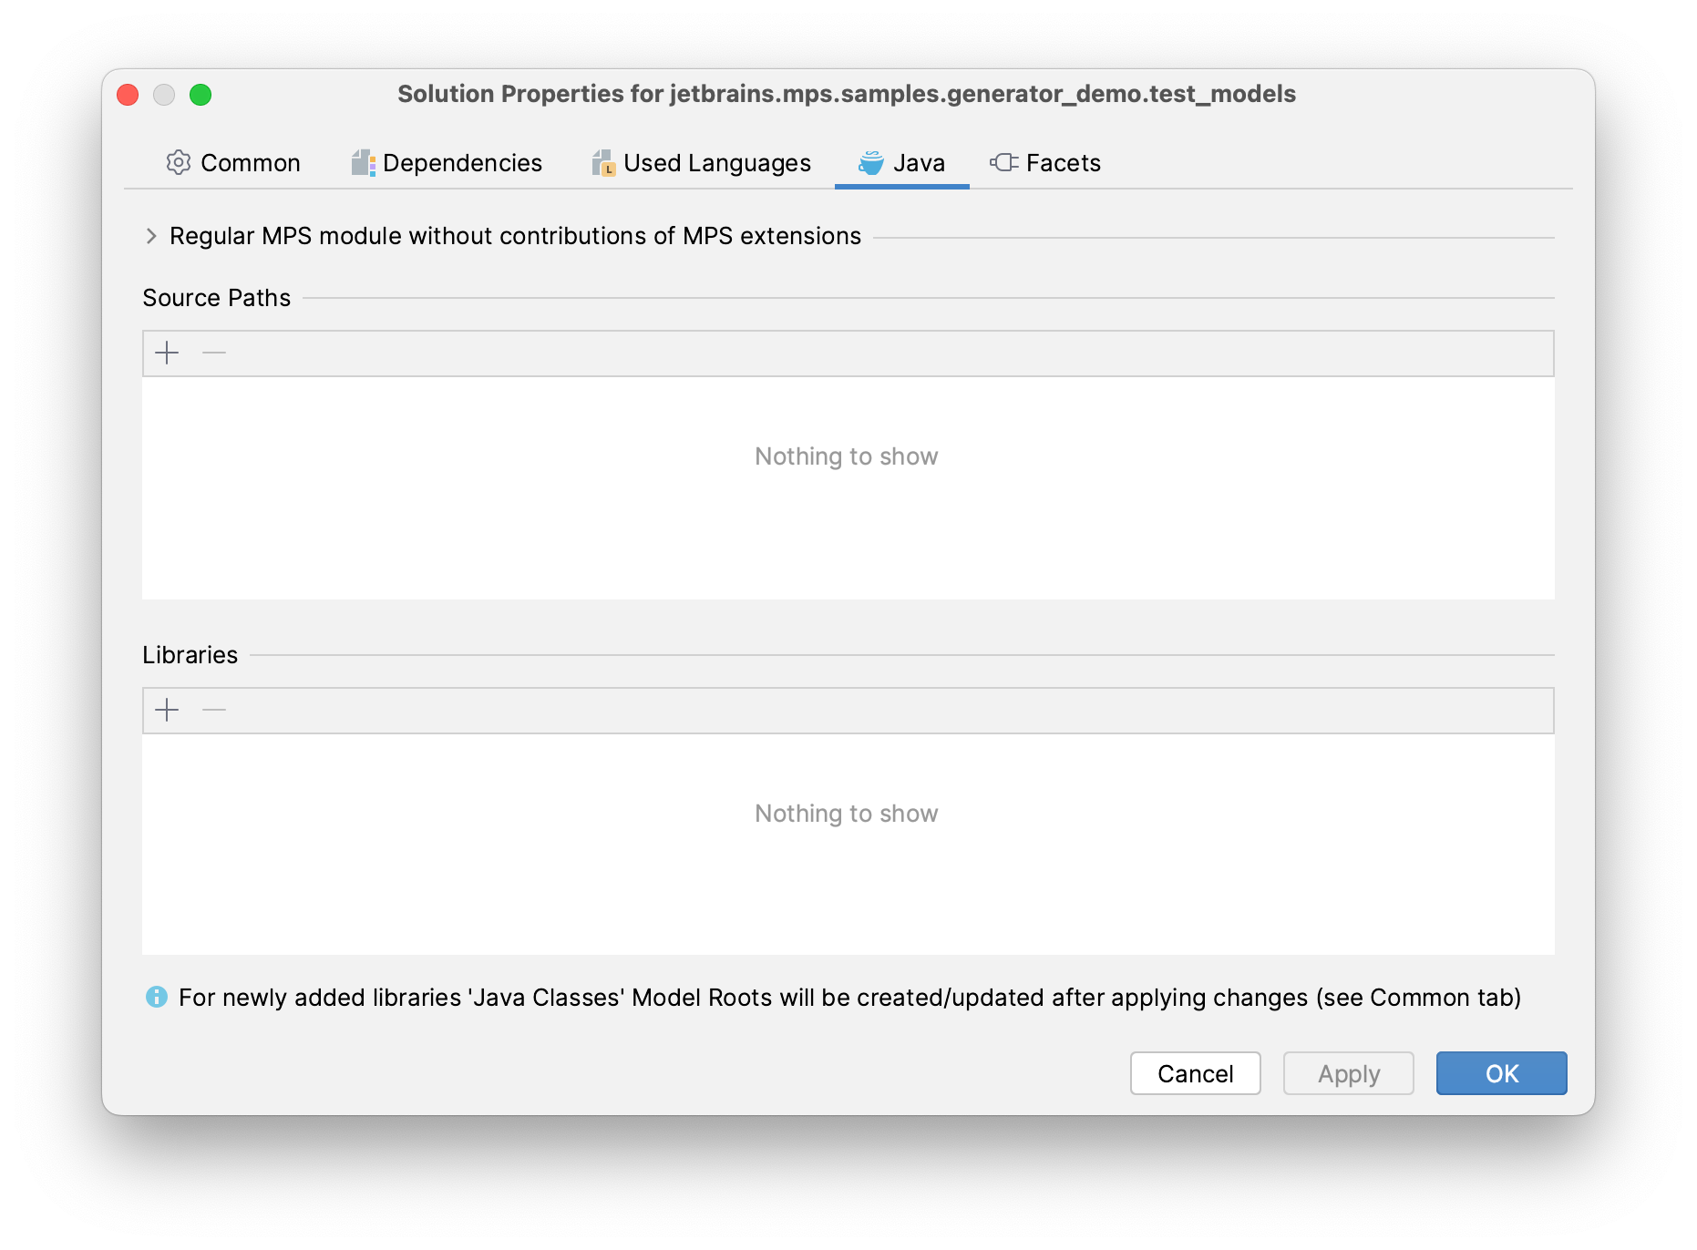
Task: Expand Regular MPS module section chevron
Action: click(x=151, y=236)
